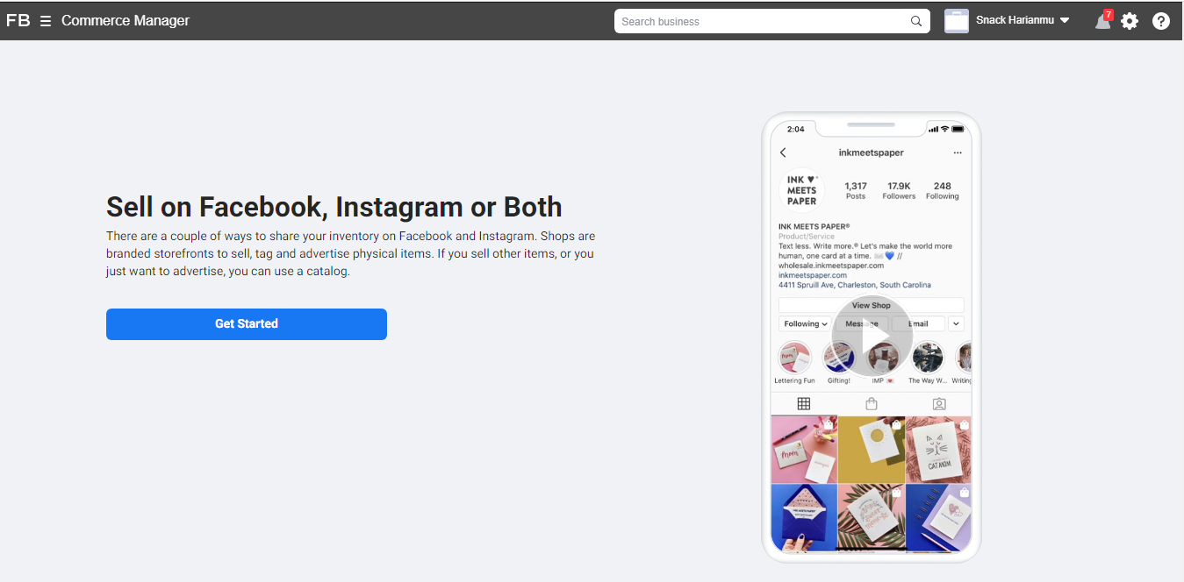1184x582 pixels.
Task: Open the Lettering Fun story highlight
Action: [x=794, y=362]
